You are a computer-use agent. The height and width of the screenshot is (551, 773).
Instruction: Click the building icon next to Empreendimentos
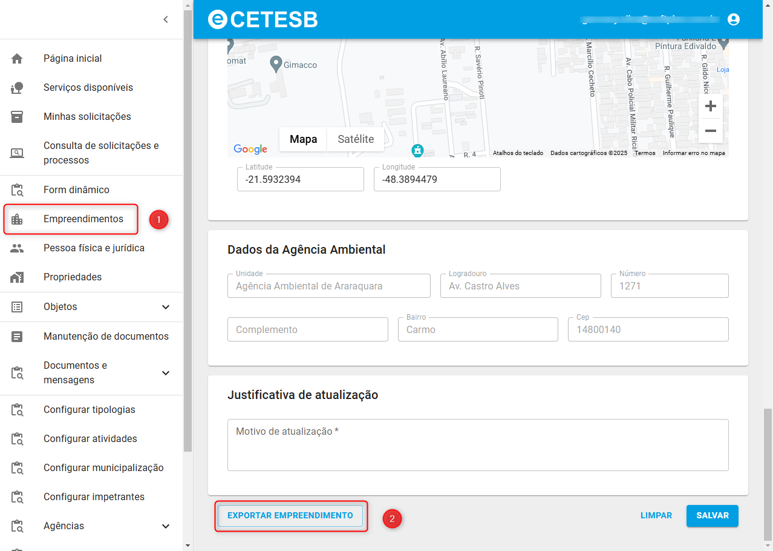(17, 219)
